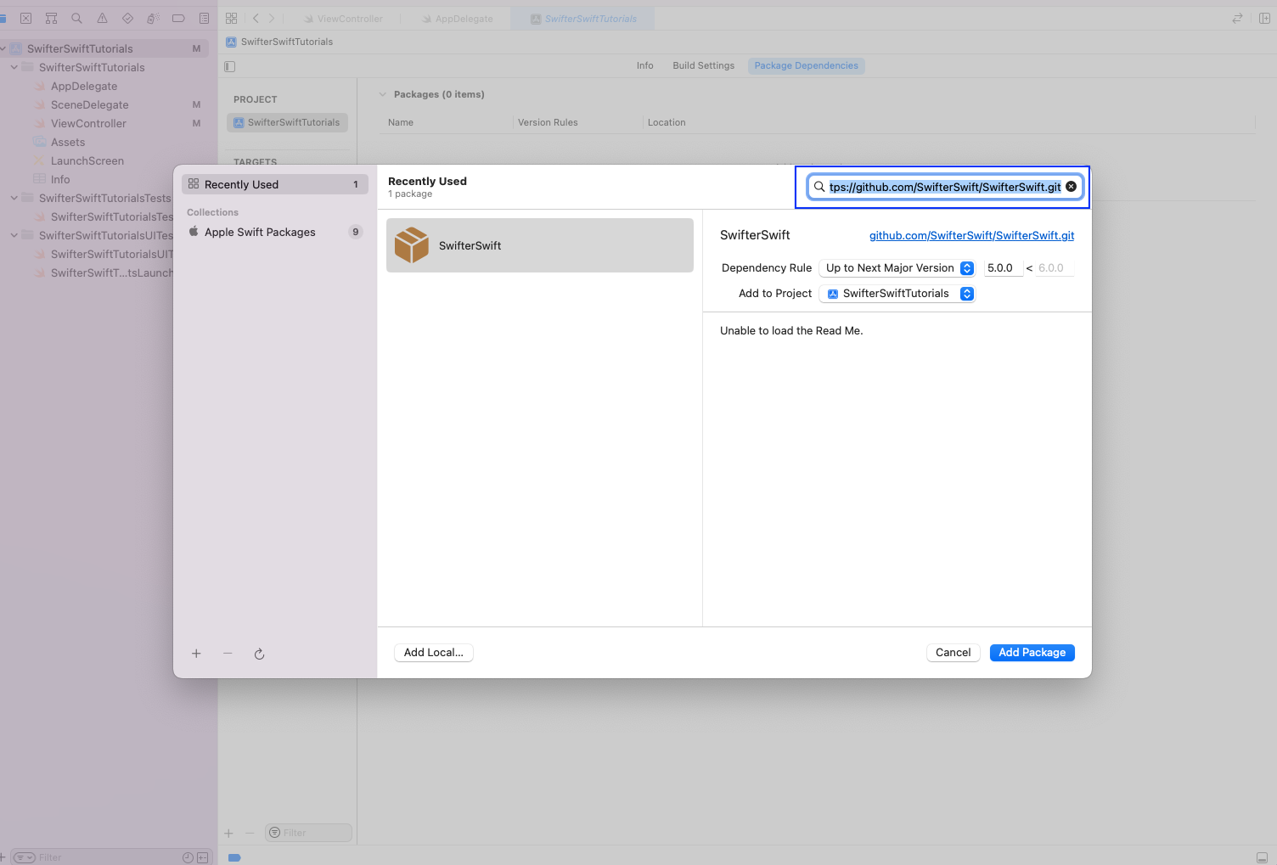Image resolution: width=1277 pixels, height=865 pixels.
Task: Add an editor pane on the right
Action: [x=1264, y=18]
